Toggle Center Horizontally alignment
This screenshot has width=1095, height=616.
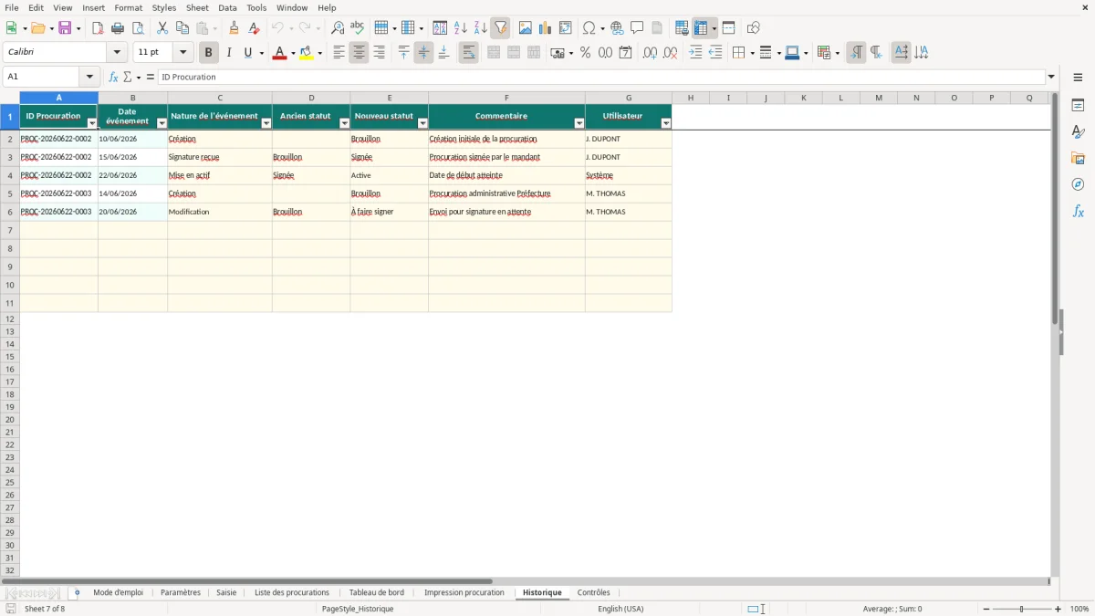[x=359, y=53]
